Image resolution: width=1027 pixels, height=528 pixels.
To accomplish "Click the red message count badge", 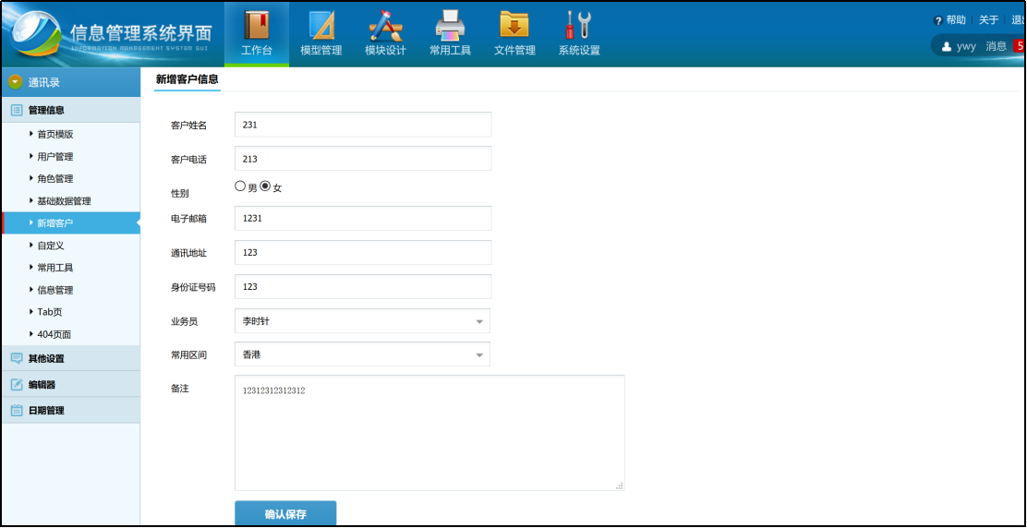I will [x=1020, y=46].
